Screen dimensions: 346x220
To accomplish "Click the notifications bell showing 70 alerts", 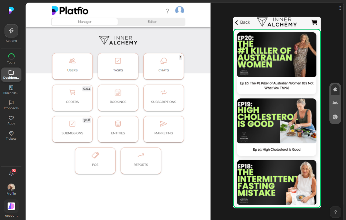I will (11, 173).
